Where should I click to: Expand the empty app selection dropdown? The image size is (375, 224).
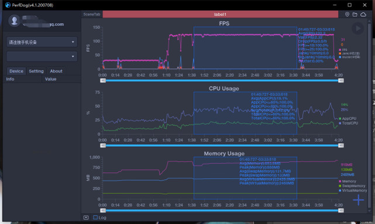click(42, 57)
